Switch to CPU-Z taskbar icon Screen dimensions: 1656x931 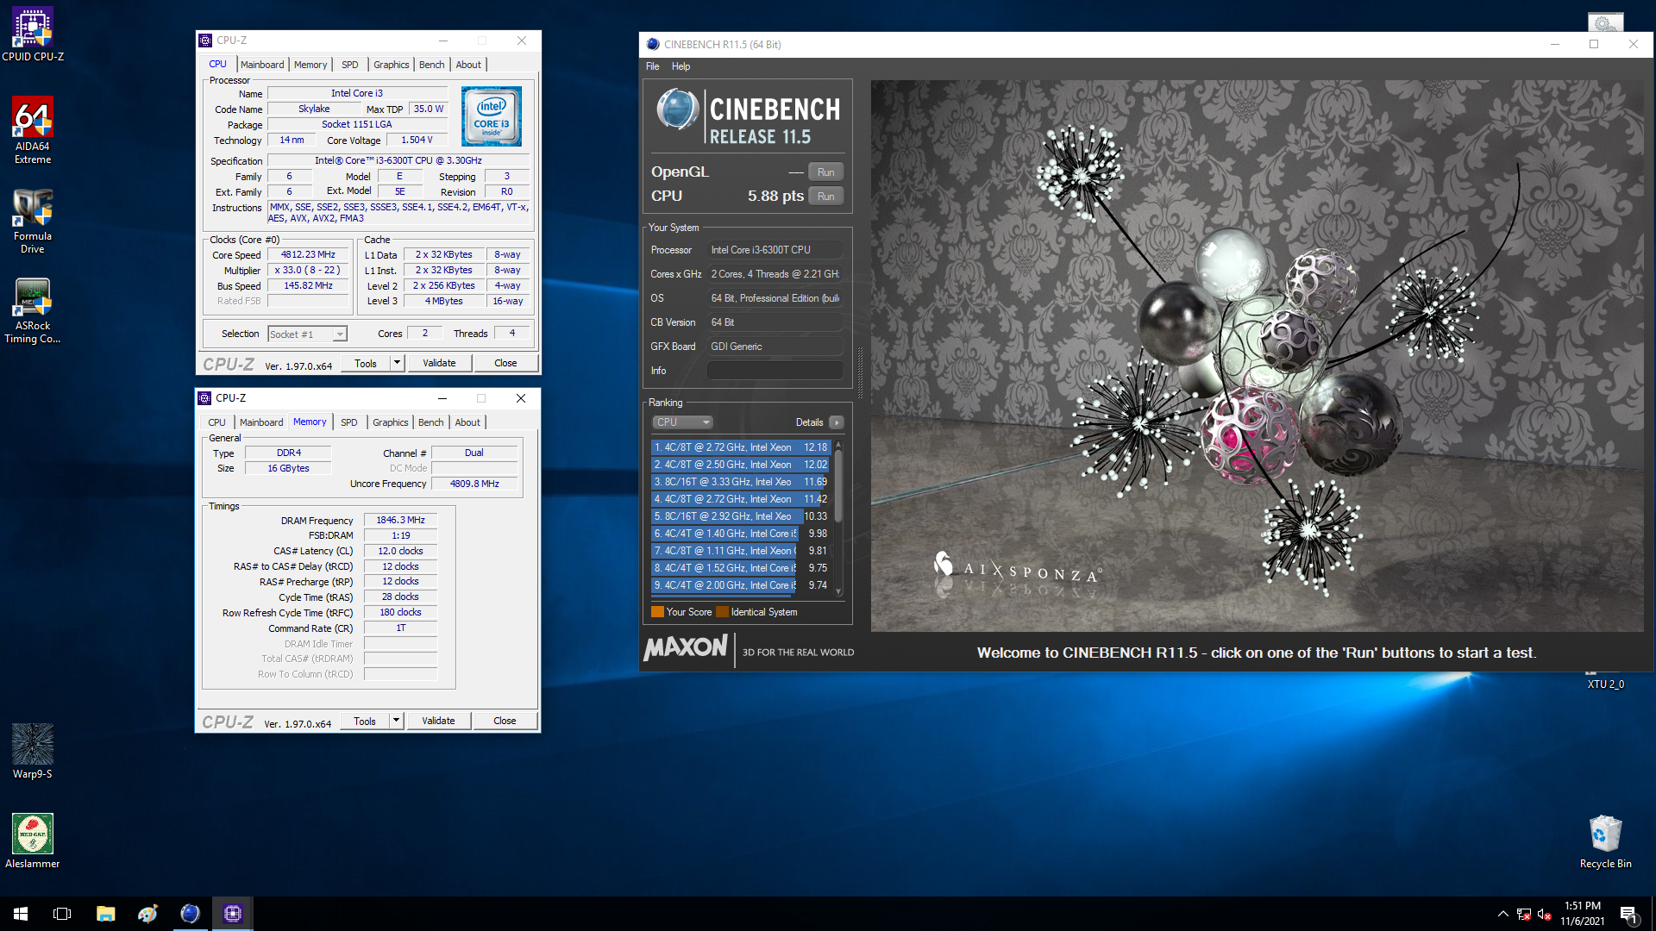pos(232,914)
